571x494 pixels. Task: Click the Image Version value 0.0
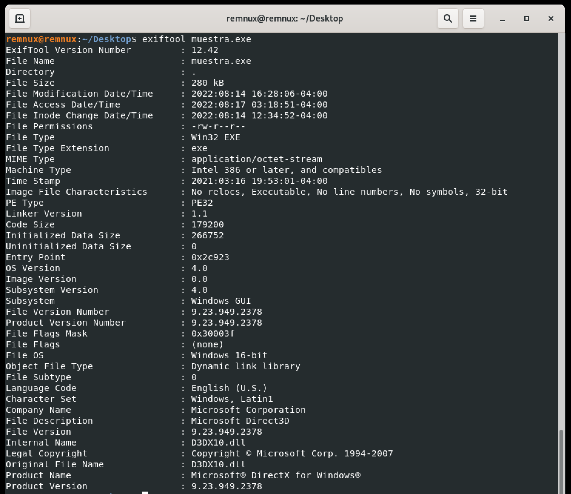pyautogui.click(x=199, y=279)
